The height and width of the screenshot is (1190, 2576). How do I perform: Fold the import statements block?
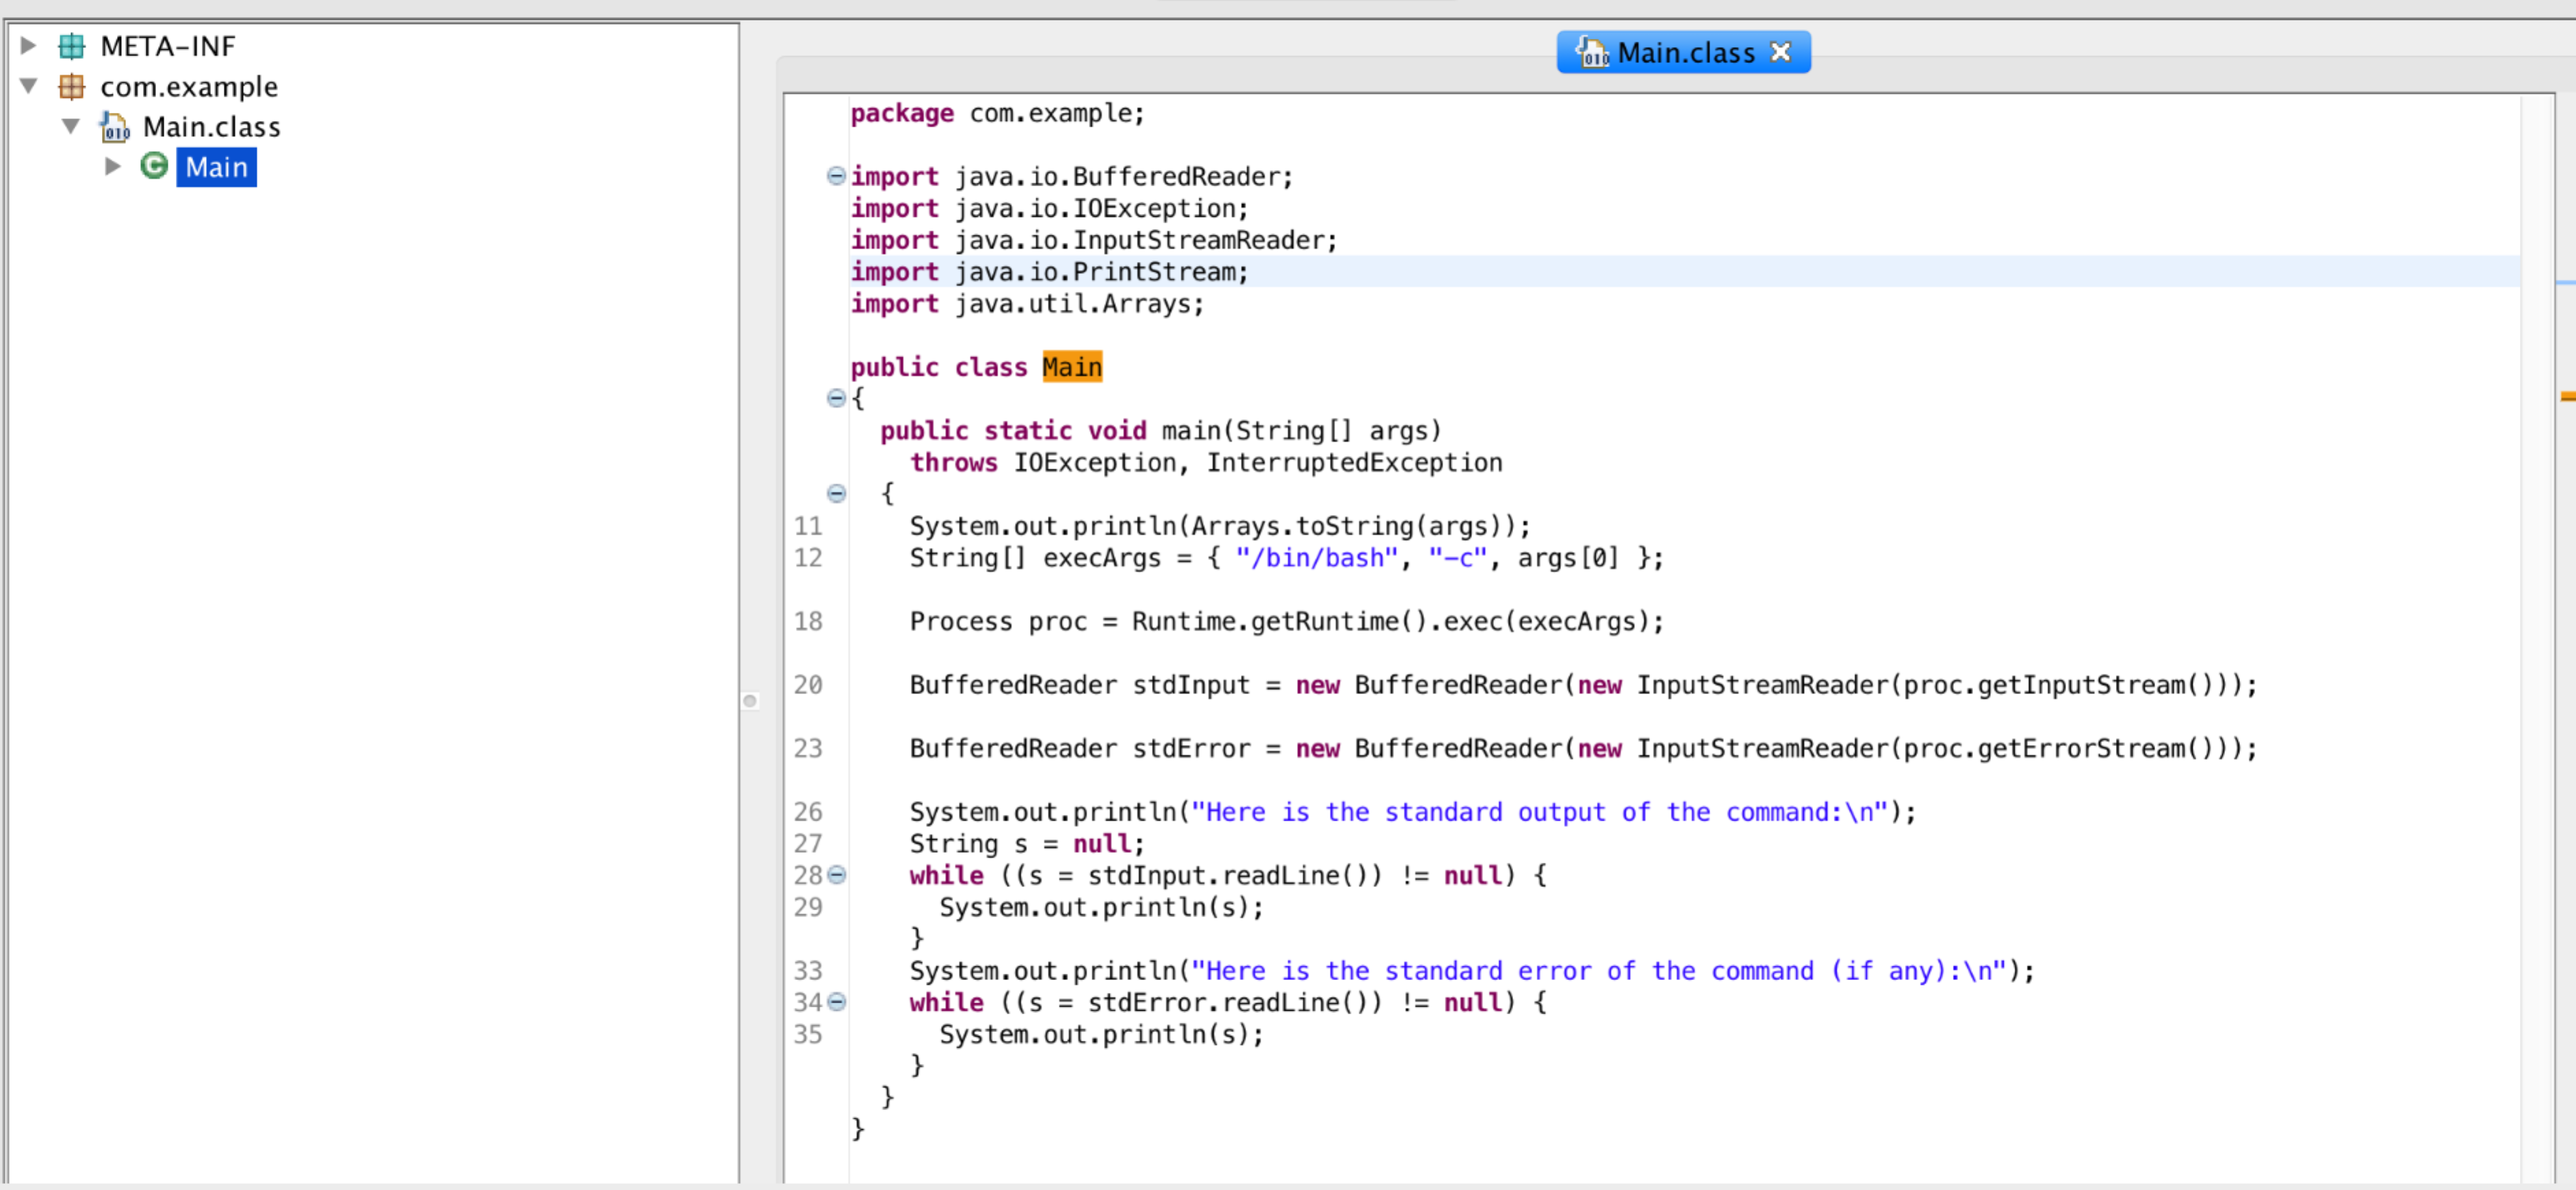[x=836, y=177]
